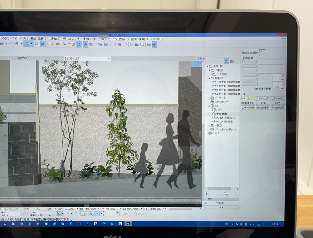Select the 00 名称未設定パス camera path

224,118
